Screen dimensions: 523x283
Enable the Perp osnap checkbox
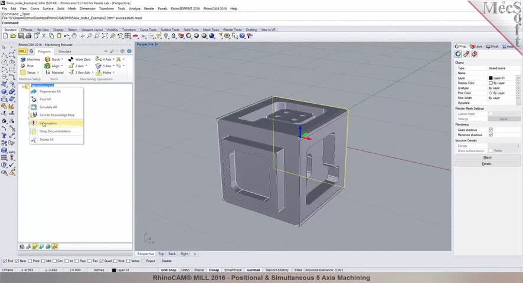77,261
